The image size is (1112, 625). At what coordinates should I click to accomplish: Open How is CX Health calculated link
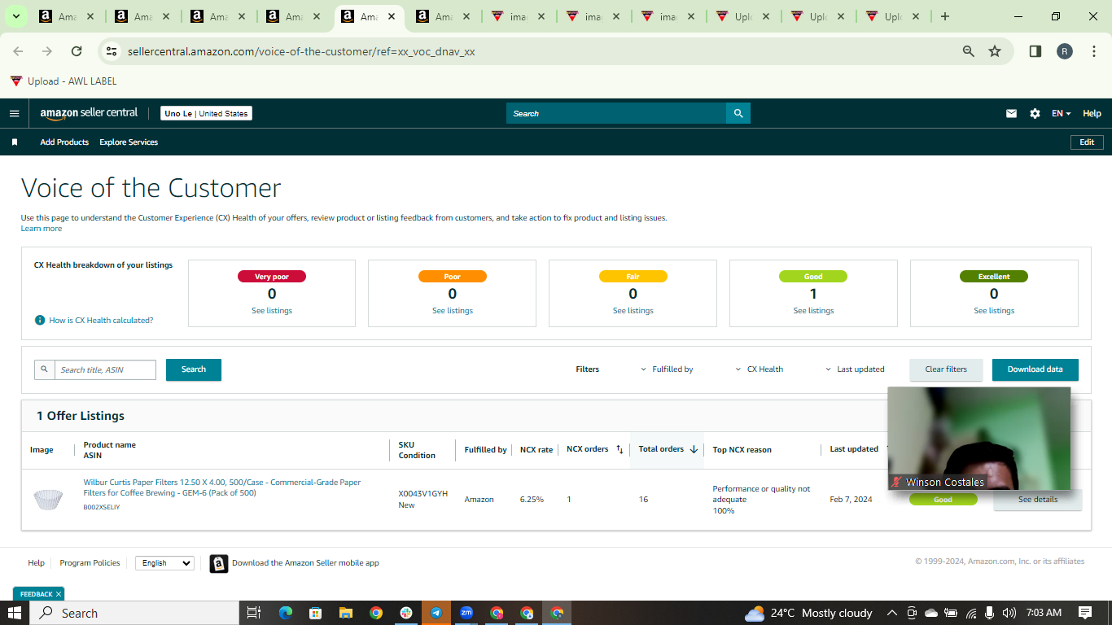coord(101,321)
